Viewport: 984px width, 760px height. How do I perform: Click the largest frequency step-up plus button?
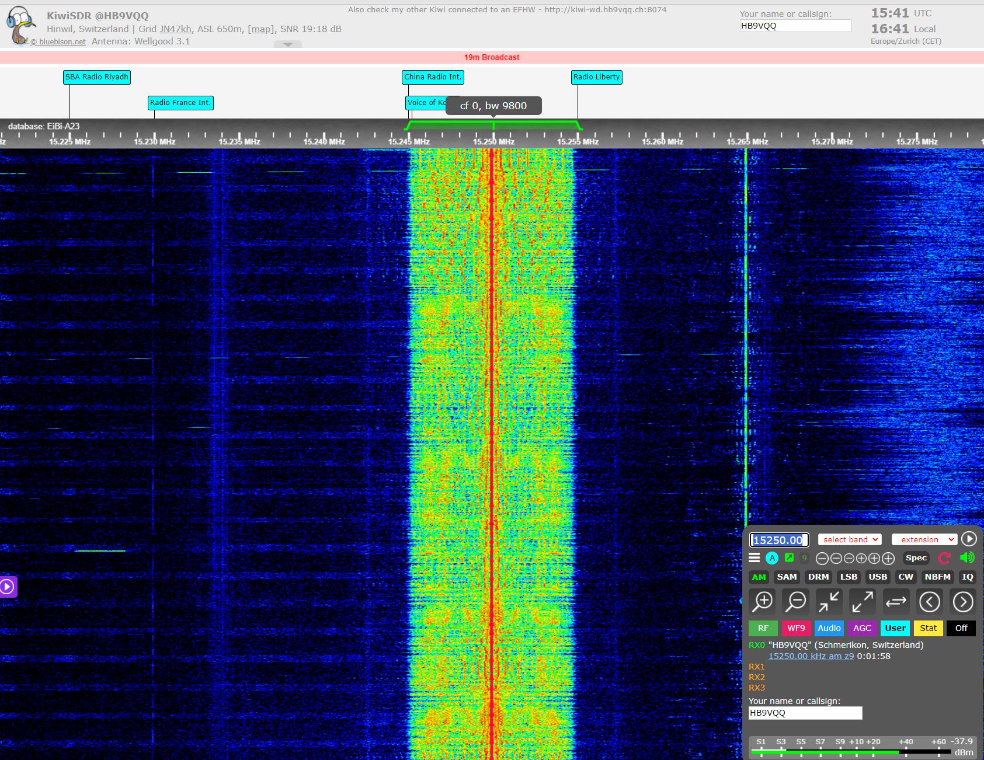pos(888,559)
